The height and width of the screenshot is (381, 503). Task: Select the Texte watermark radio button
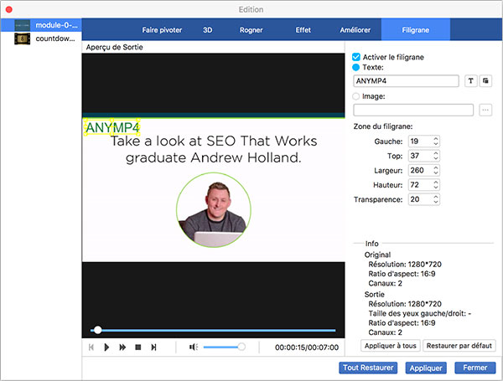pos(357,67)
